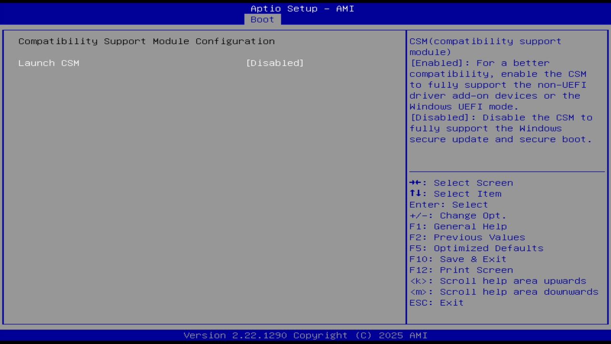Click Scroll help area downwards entry
The height and width of the screenshot is (344, 611).
click(504, 291)
